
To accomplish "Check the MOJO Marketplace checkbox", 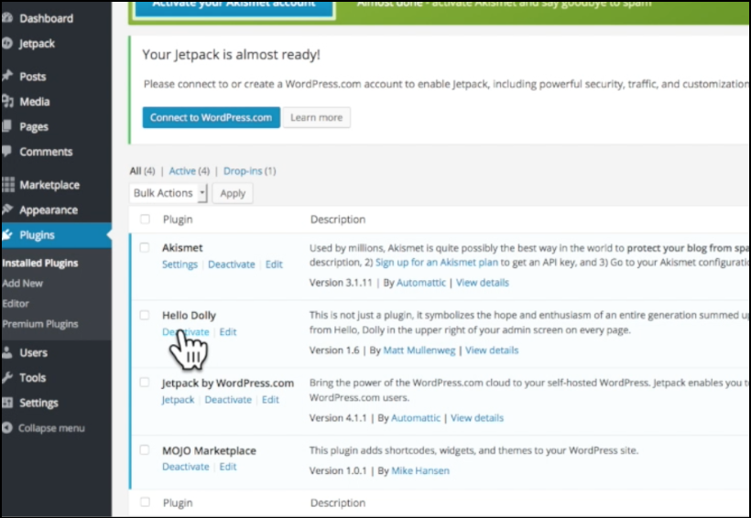I will pos(145,450).
